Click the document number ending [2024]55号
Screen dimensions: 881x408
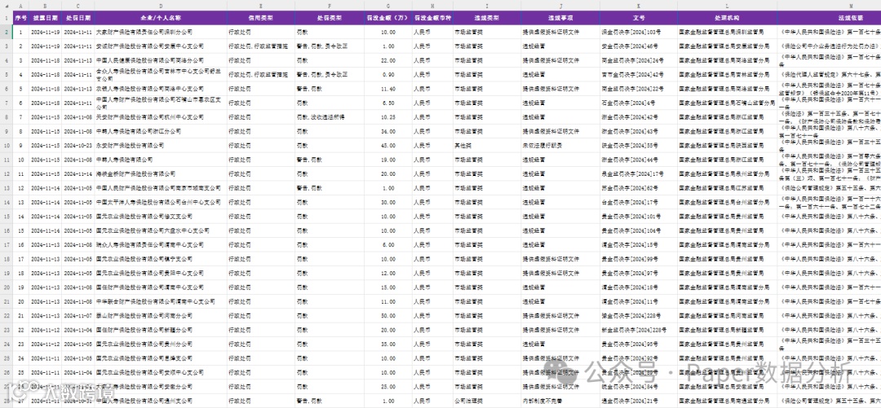pos(638,145)
